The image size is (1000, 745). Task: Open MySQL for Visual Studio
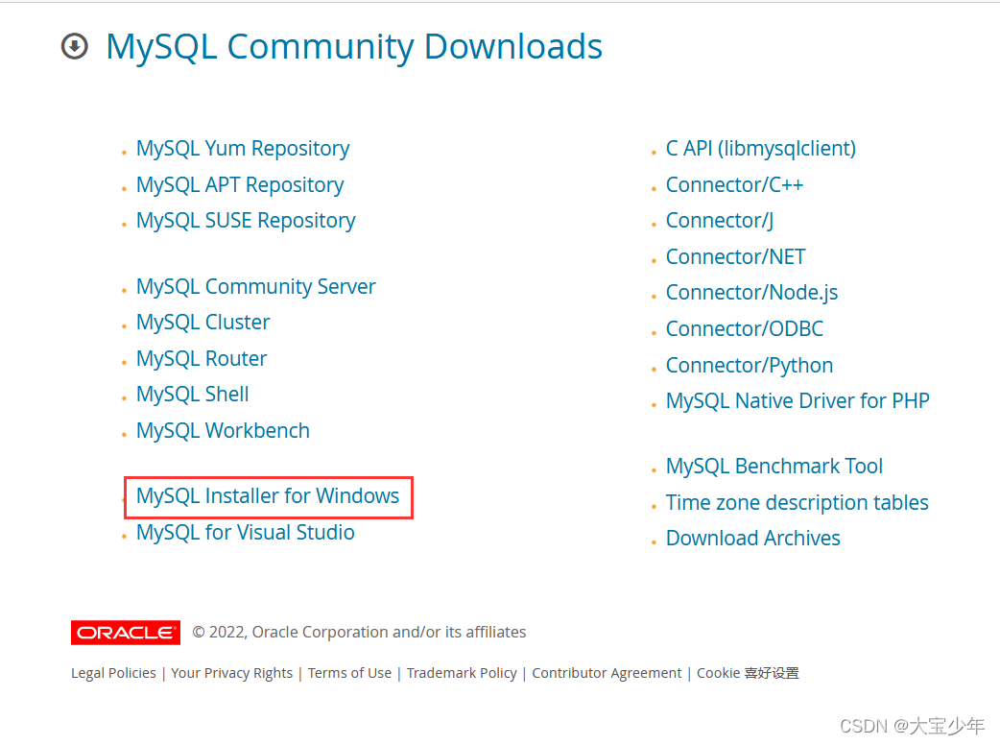[246, 533]
